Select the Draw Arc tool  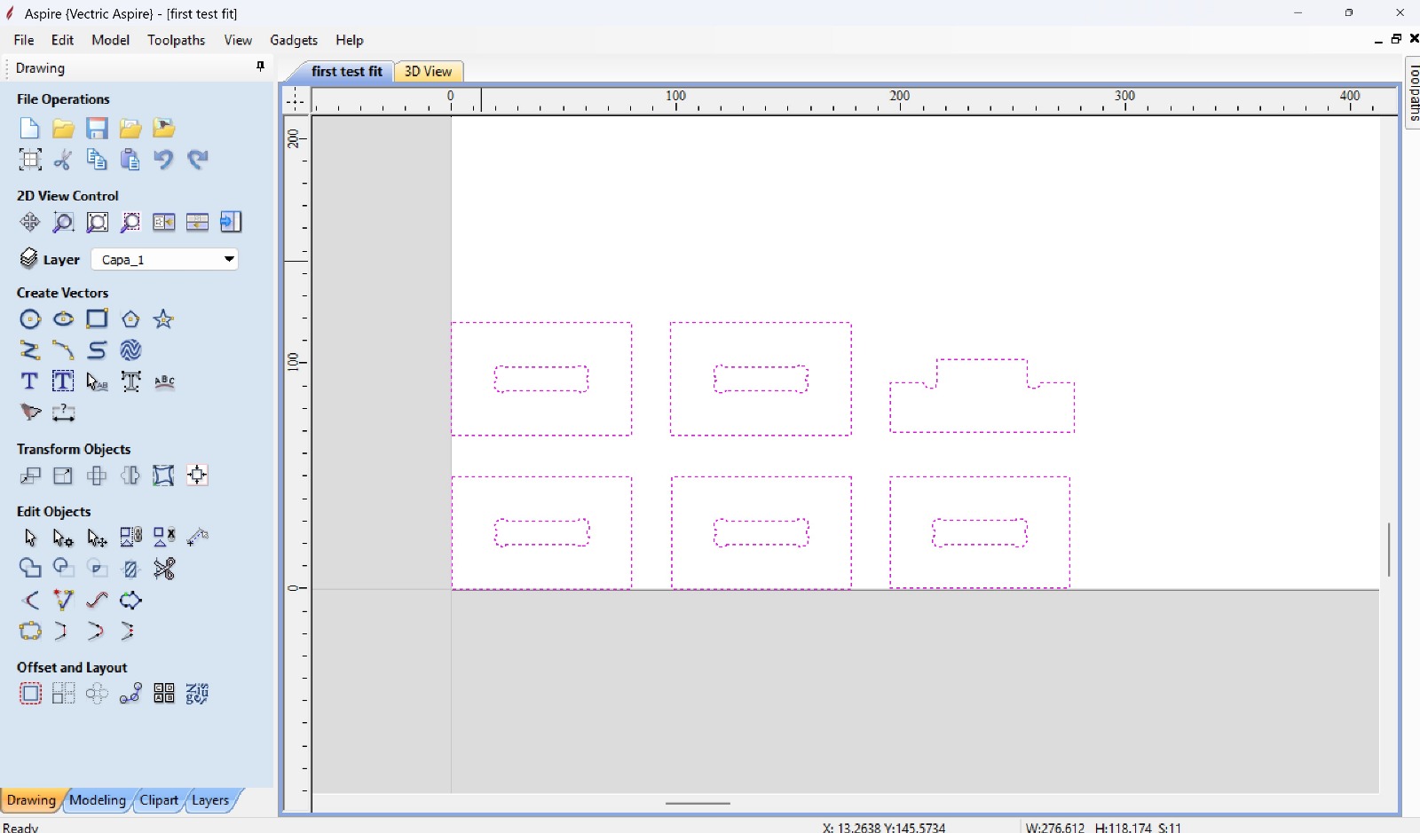tap(63, 350)
